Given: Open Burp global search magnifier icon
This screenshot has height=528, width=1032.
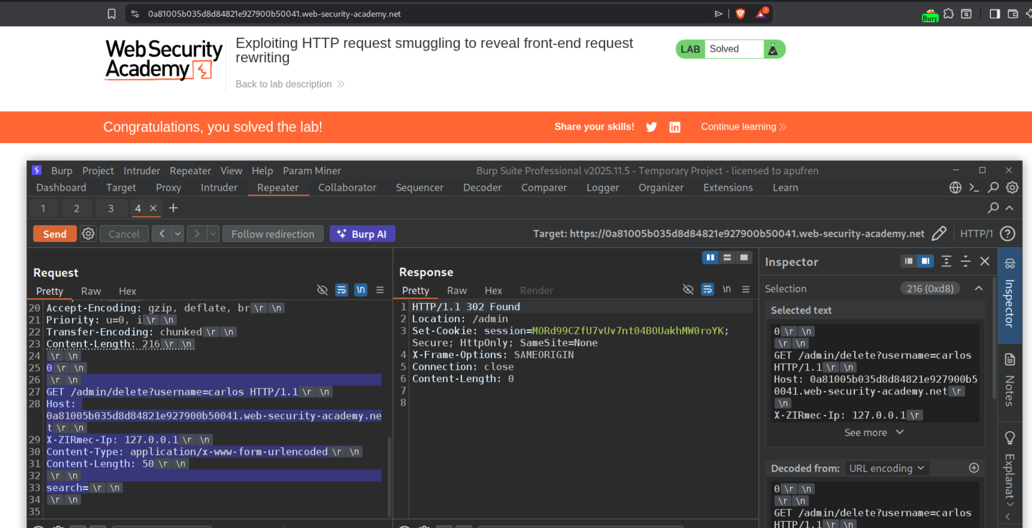Looking at the screenshot, I should click(993, 187).
